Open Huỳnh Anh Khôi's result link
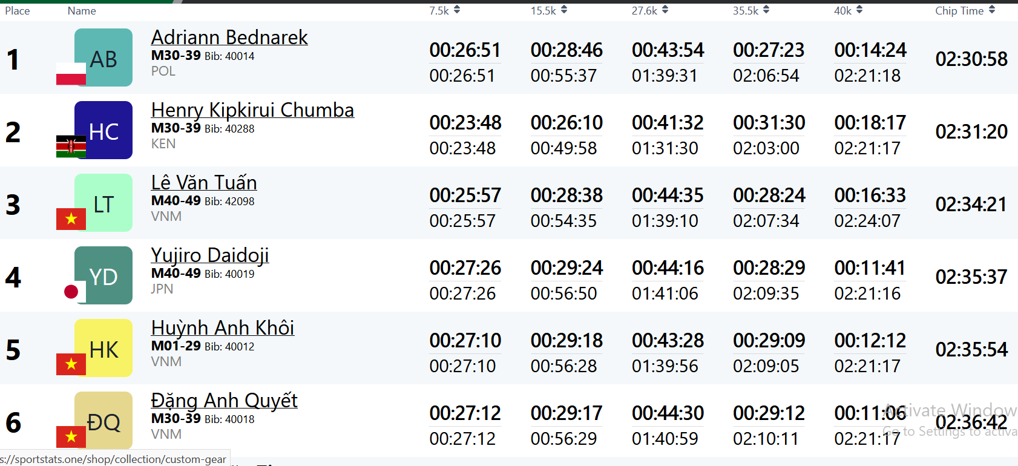Viewport: 1018px width, 466px height. [223, 328]
